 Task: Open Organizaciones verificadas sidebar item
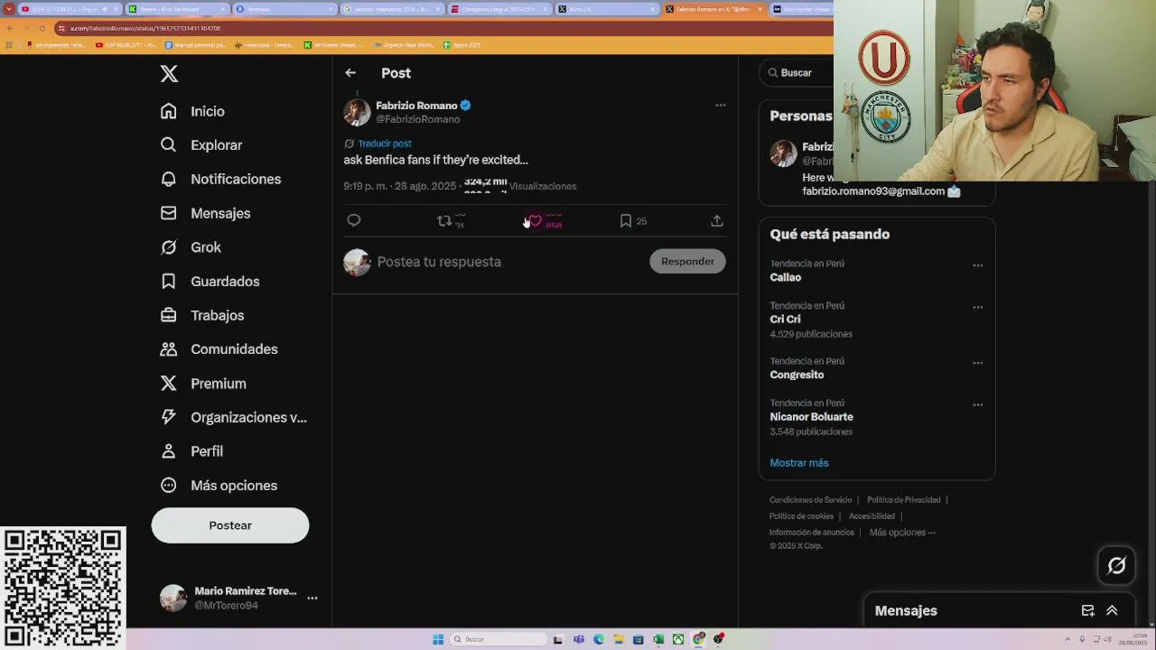[x=233, y=417]
